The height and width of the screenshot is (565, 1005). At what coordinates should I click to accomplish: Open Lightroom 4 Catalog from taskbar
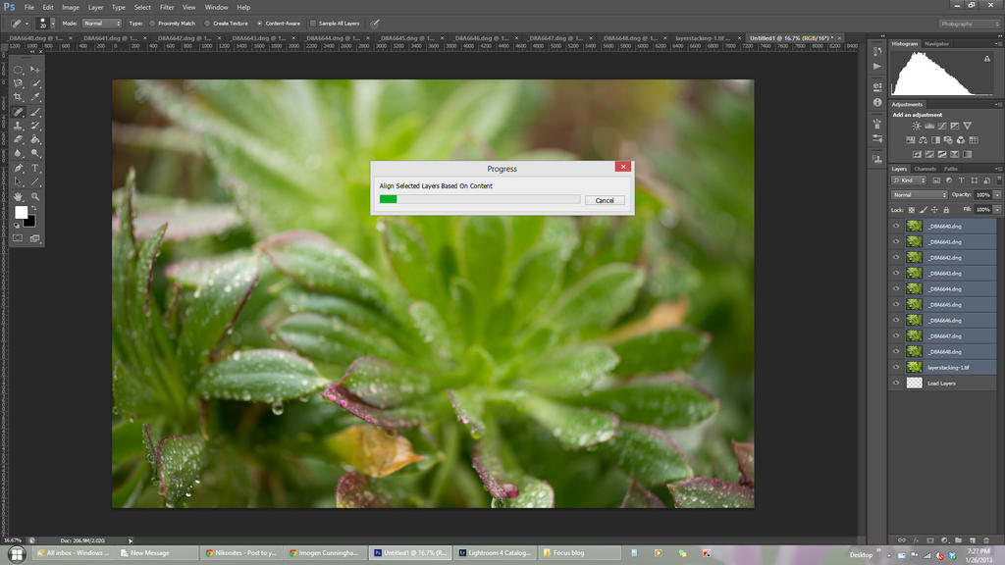point(493,553)
